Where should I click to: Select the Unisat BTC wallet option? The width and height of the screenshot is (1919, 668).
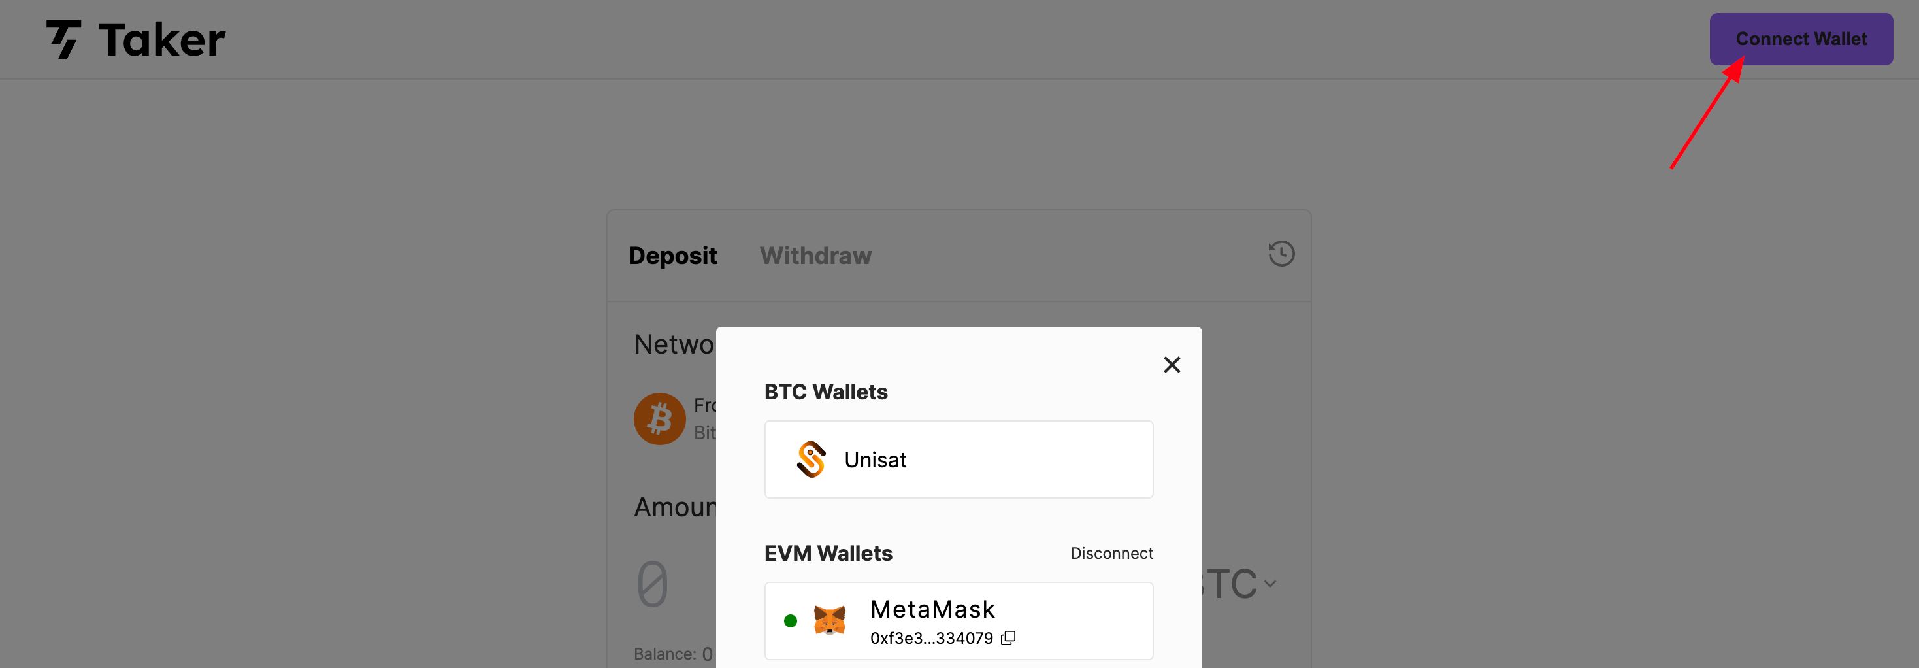tap(959, 459)
